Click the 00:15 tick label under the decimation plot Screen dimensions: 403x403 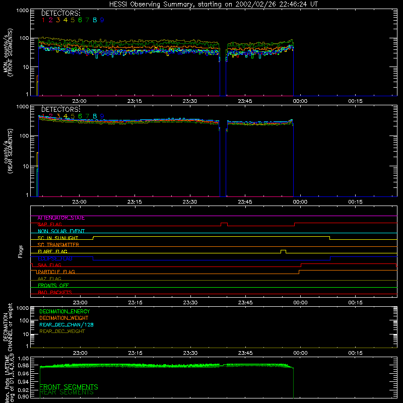[355, 353]
